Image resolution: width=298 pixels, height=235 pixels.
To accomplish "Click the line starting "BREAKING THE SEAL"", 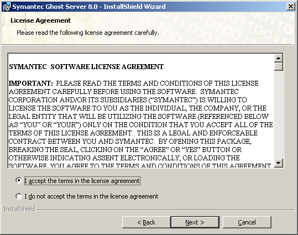I will 125,150.
